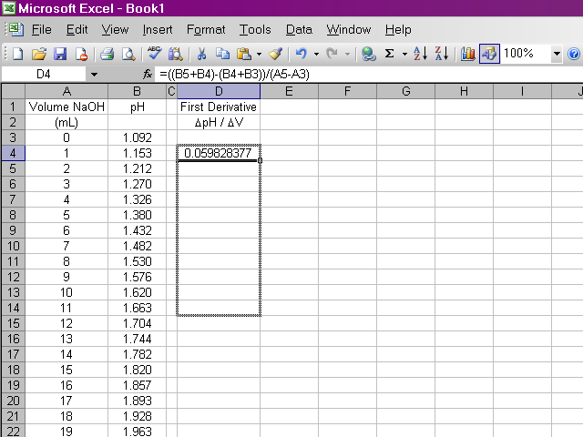Select the ΔpH / ΔV cell
This screenshot has height=437, width=583.
click(x=219, y=122)
